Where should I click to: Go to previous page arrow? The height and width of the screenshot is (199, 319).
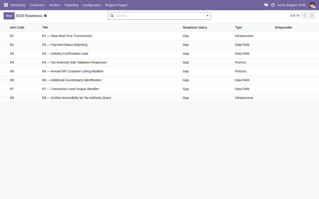click(x=305, y=16)
